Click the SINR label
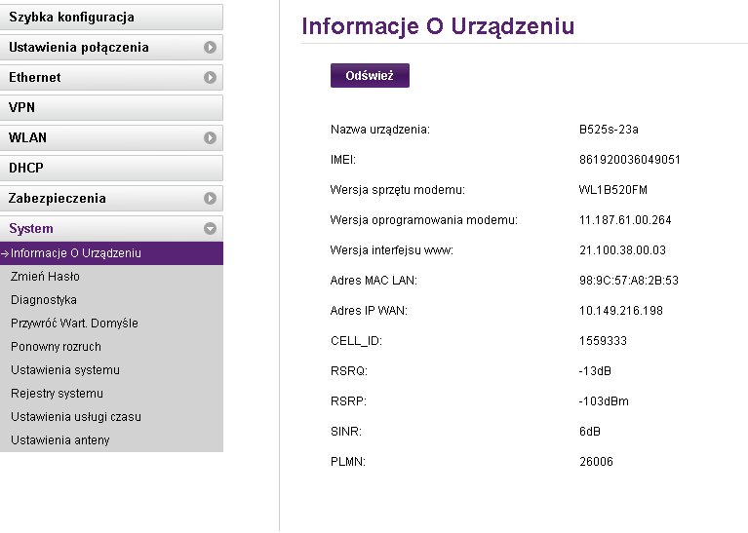This screenshot has width=748, height=533. coord(346,432)
